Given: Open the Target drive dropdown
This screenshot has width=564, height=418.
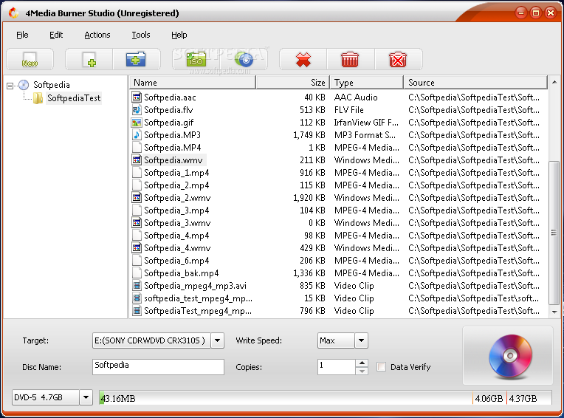Looking at the screenshot, I should coord(217,340).
